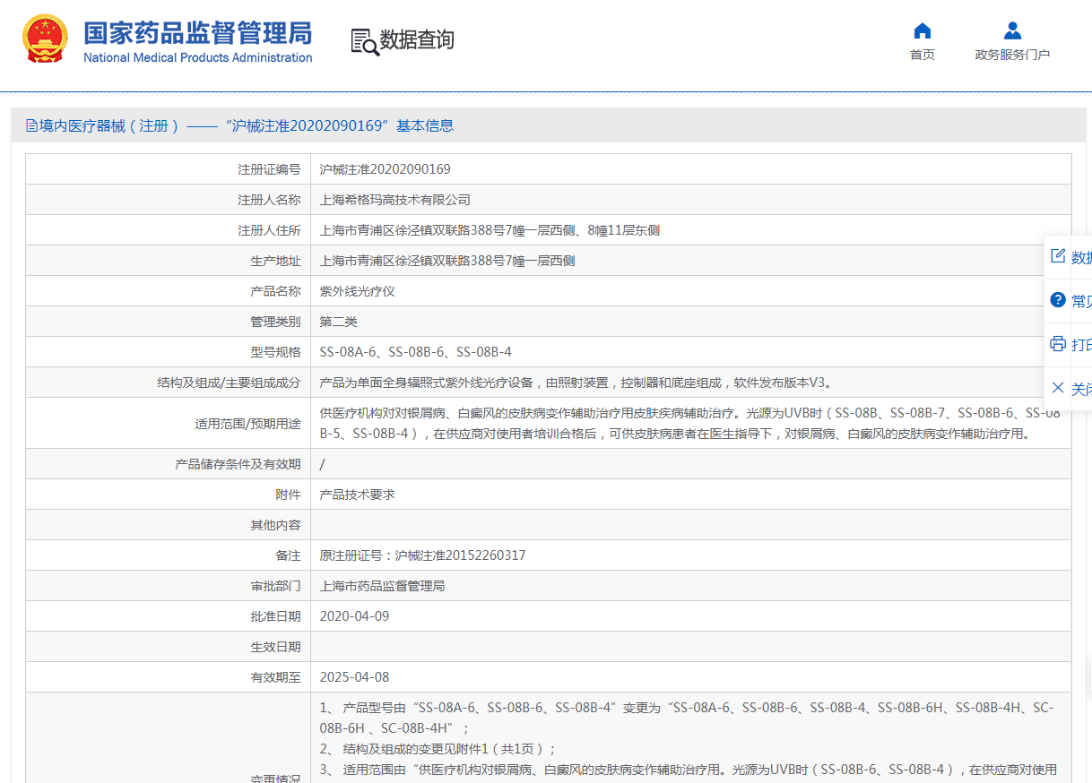Screen dimensions: 1092x783
Task: Click the printer icon in side panel
Action: click(x=1058, y=344)
